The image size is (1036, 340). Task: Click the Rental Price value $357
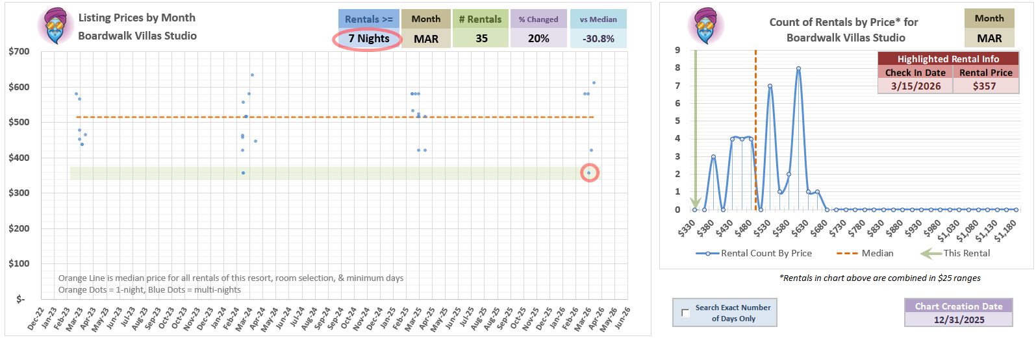(985, 86)
